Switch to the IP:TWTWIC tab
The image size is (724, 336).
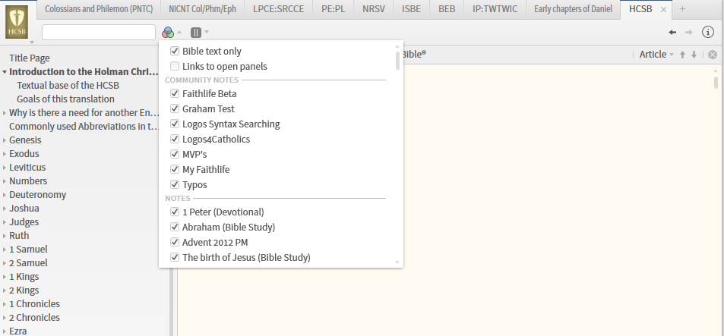(495, 9)
